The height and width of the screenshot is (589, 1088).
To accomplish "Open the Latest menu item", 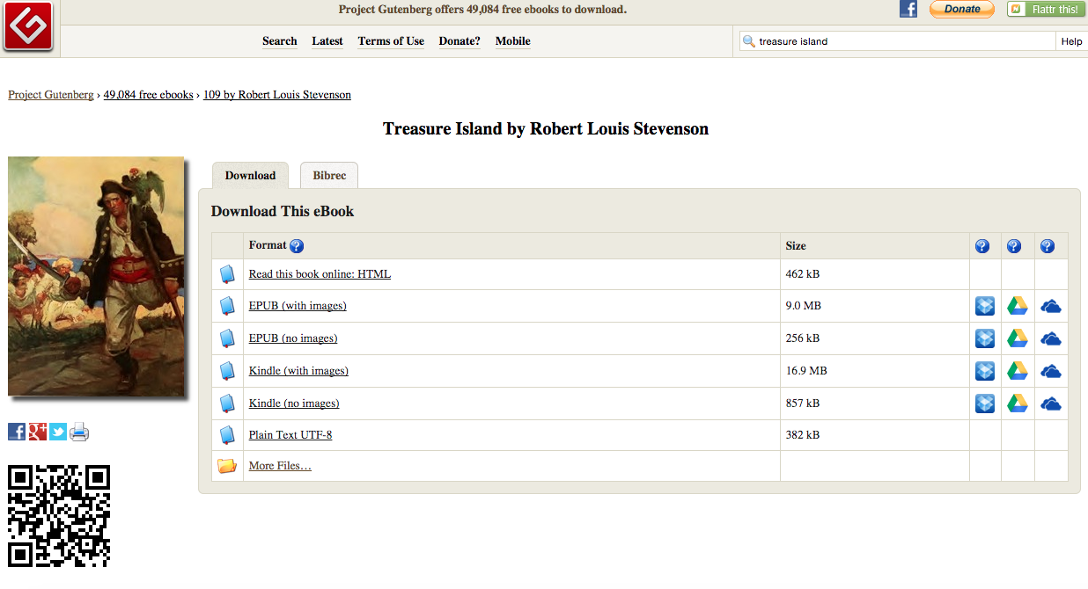I will pos(327,41).
